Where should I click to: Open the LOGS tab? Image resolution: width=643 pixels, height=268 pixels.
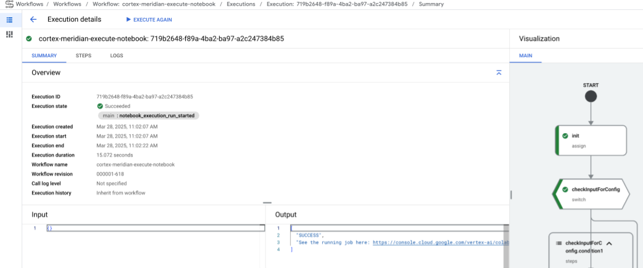coord(117,56)
